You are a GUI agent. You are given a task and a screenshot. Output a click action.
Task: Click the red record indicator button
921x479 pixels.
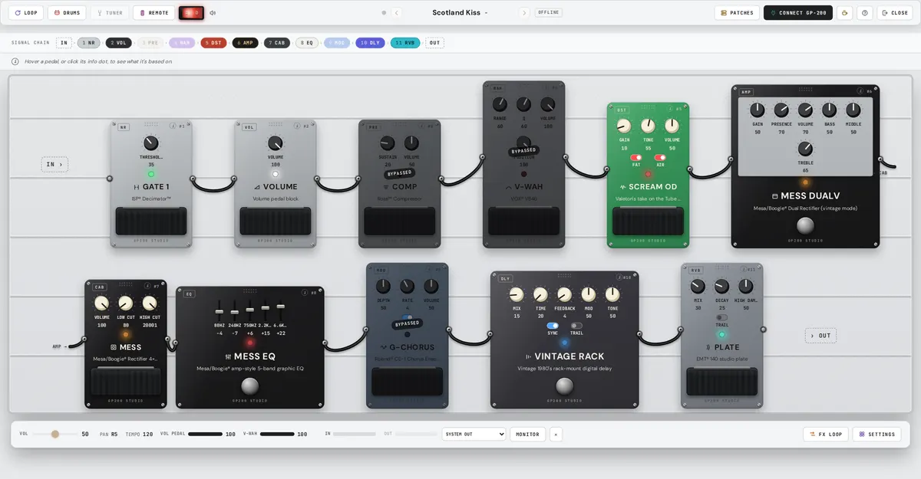[191, 12]
